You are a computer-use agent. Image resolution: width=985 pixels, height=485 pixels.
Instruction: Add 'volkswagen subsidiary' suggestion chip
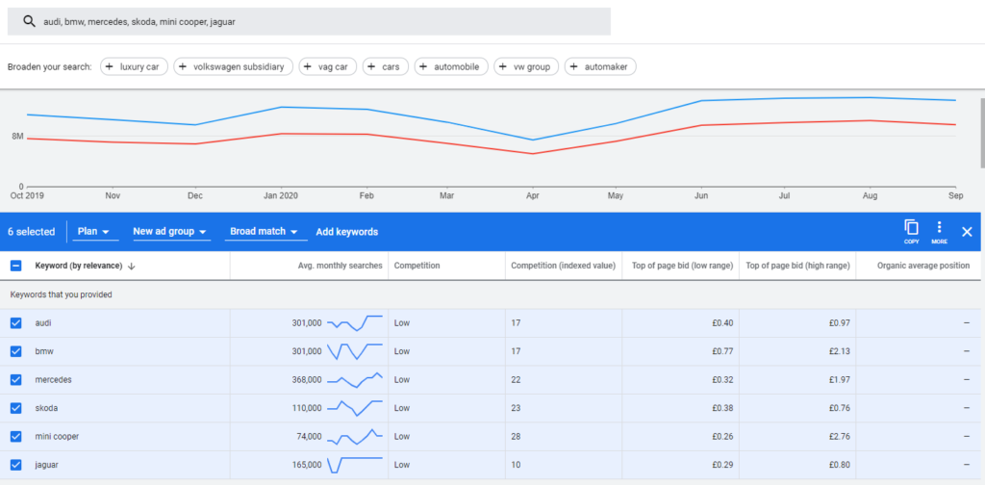tap(233, 66)
